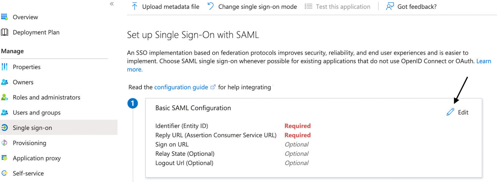The height and width of the screenshot is (182, 497).
Task: Click the Users and groups icon
Action: (4, 113)
